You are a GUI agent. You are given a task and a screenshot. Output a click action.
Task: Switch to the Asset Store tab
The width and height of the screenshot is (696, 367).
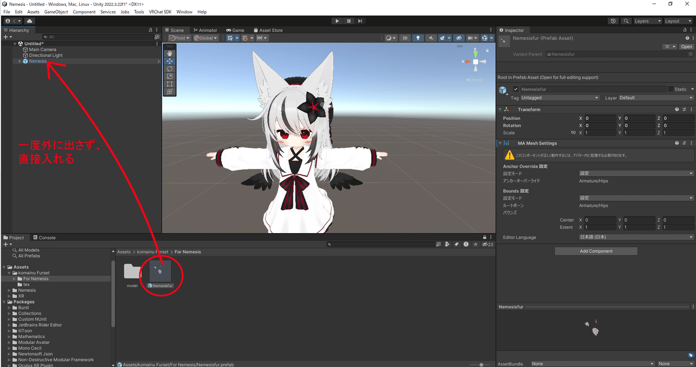[267, 30]
